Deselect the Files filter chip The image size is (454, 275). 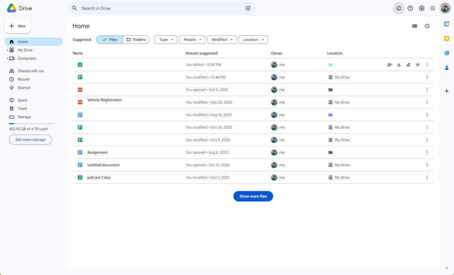pyautogui.click(x=109, y=39)
